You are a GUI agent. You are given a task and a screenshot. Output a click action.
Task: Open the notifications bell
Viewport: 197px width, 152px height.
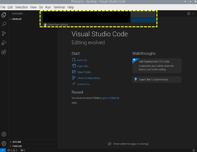click(194, 150)
